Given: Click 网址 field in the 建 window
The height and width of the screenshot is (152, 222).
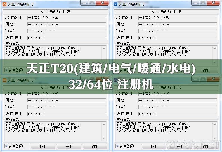Looking at the screenshot, I should point(67,24).
